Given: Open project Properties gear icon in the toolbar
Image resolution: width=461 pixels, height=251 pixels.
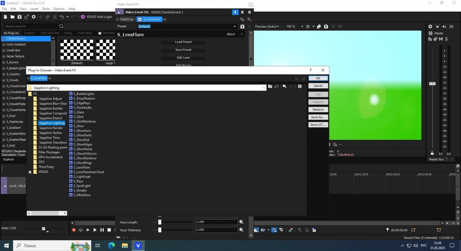Looking at the screenshot, I should (33, 17).
